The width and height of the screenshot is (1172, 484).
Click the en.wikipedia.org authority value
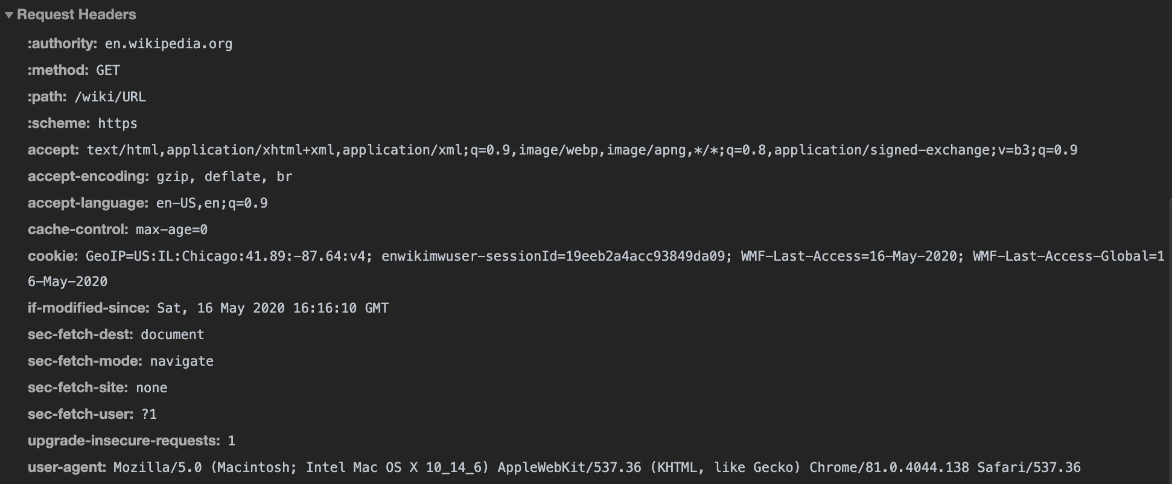[168, 43]
